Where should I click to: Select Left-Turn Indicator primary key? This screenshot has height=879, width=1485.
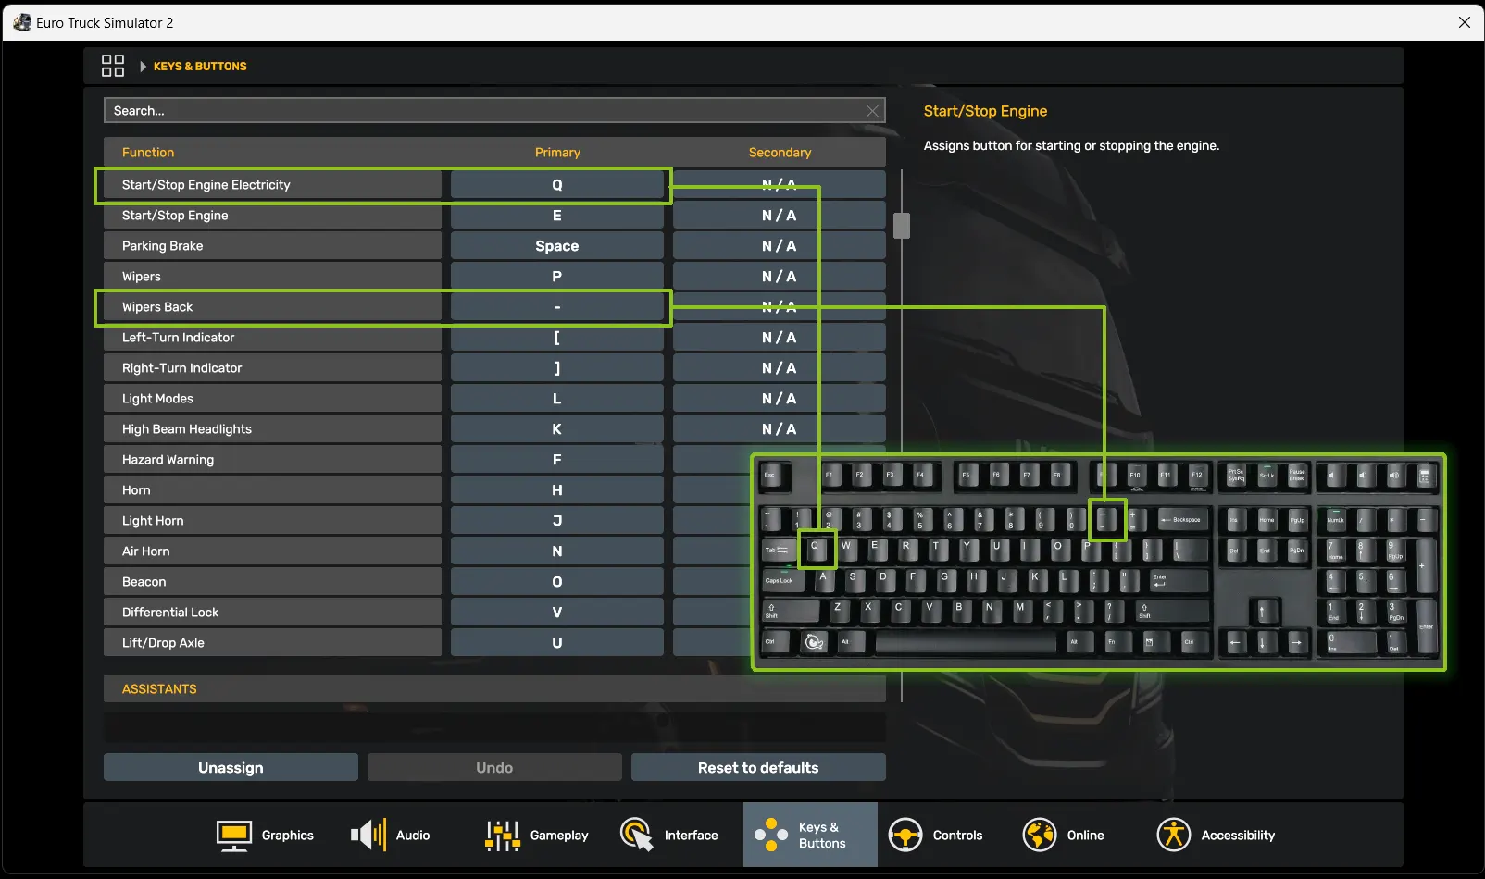(557, 338)
